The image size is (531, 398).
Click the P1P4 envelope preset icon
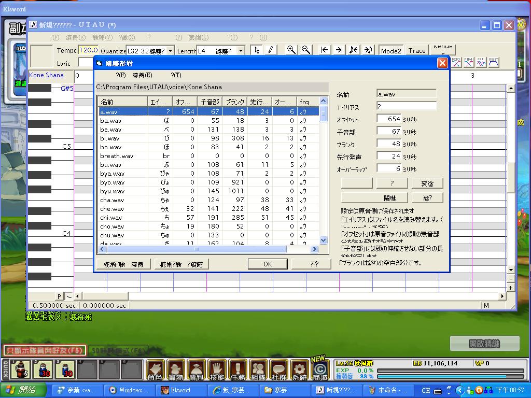click(x=469, y=62)
